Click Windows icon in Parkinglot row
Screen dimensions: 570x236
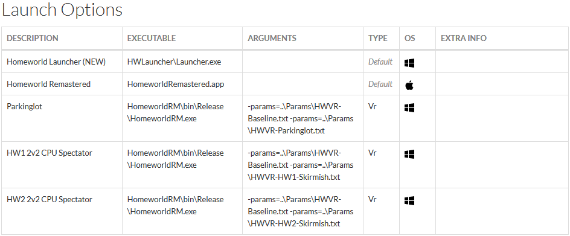tap(409, 107)
